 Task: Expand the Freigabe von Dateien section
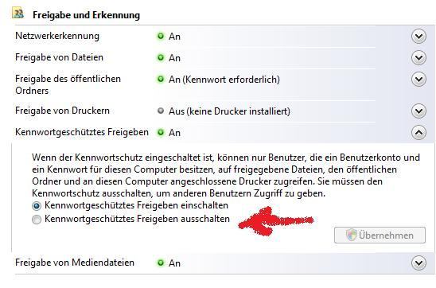click(418, 57)
